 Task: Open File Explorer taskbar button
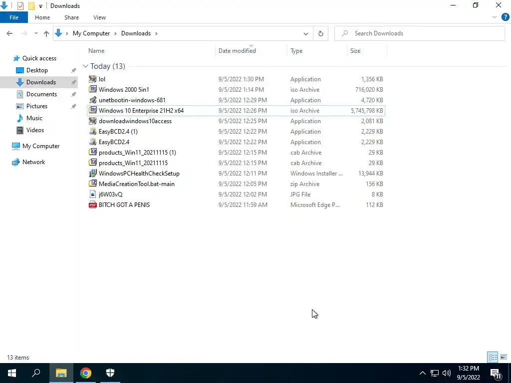click(x=61, y=373)
